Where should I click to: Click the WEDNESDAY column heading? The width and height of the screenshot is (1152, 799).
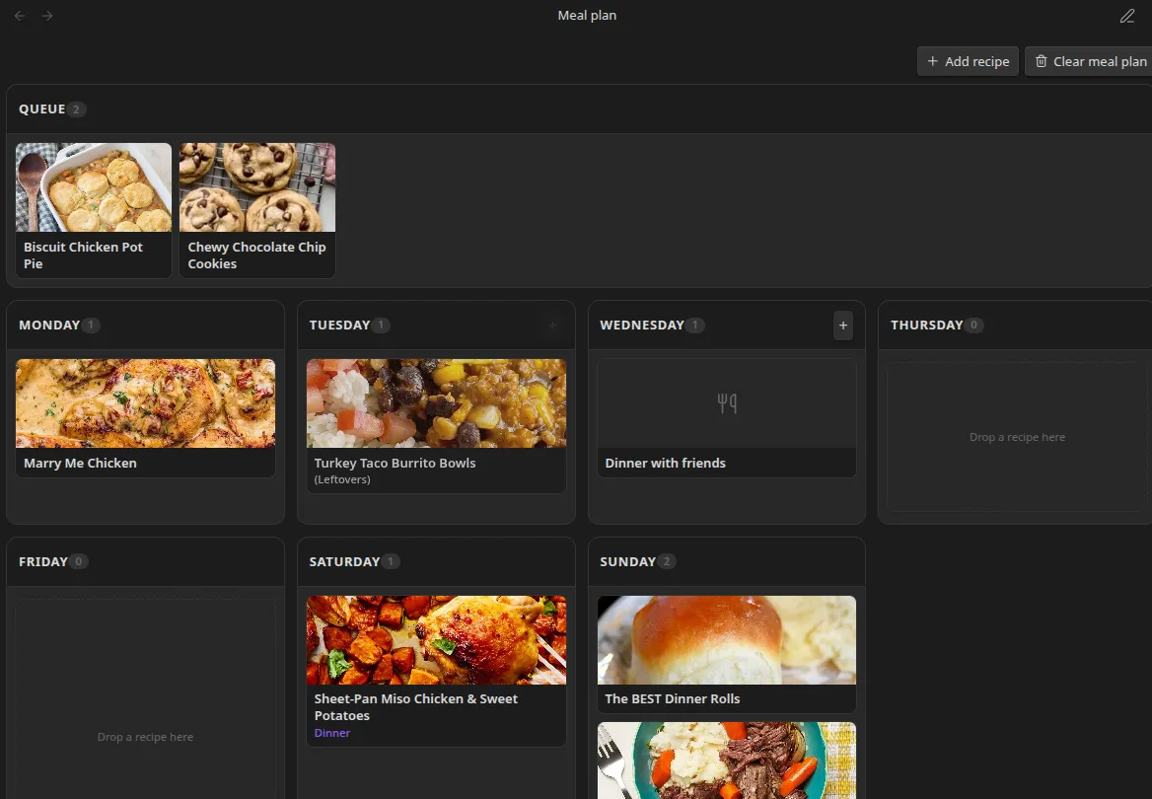(x=641, y=325)
